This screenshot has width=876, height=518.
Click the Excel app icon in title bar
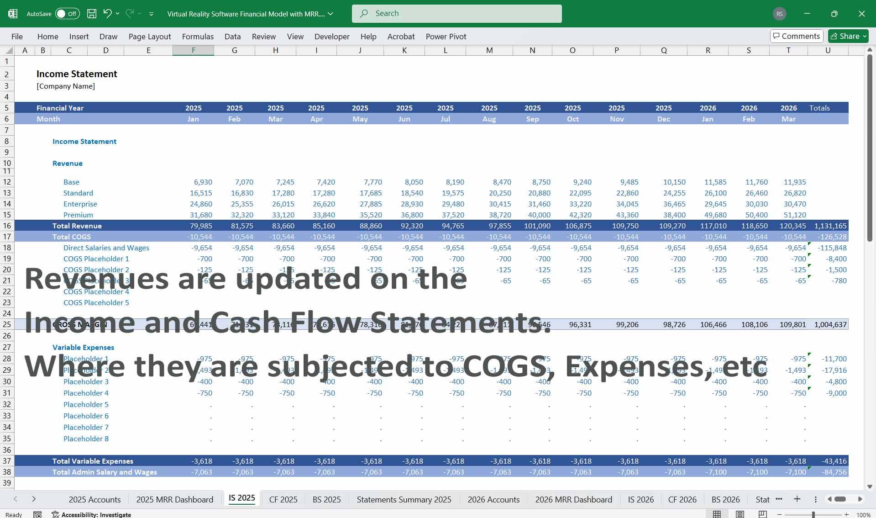tap(13, 14)
